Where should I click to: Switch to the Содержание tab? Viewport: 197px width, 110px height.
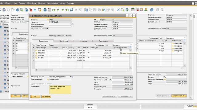(43, 41)
